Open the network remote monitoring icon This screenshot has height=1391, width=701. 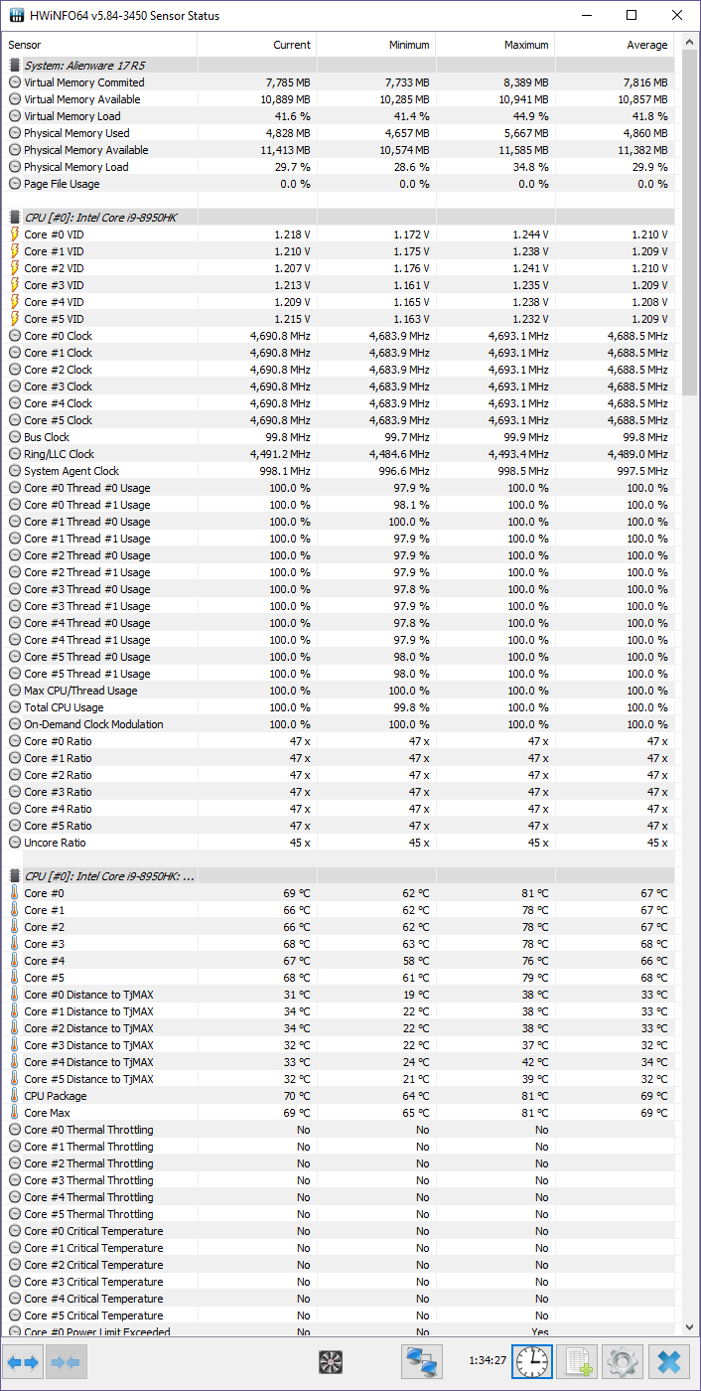click(x=422, y=1362)
